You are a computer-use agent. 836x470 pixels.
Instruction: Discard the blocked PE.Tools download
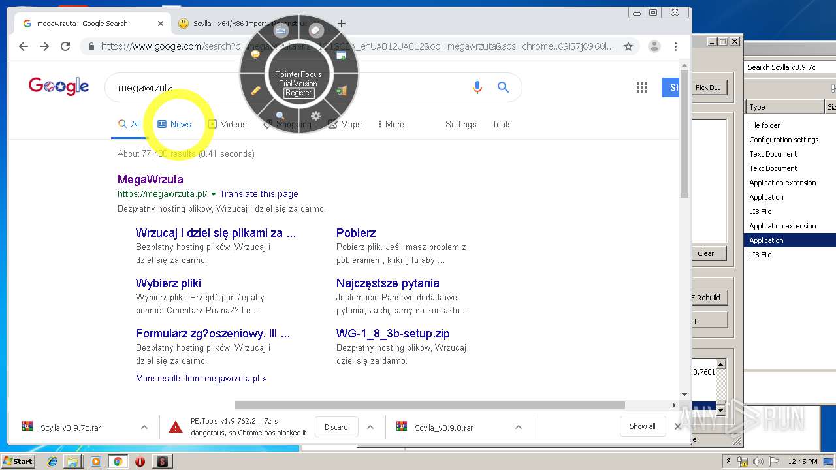click(x=336, y=427)
